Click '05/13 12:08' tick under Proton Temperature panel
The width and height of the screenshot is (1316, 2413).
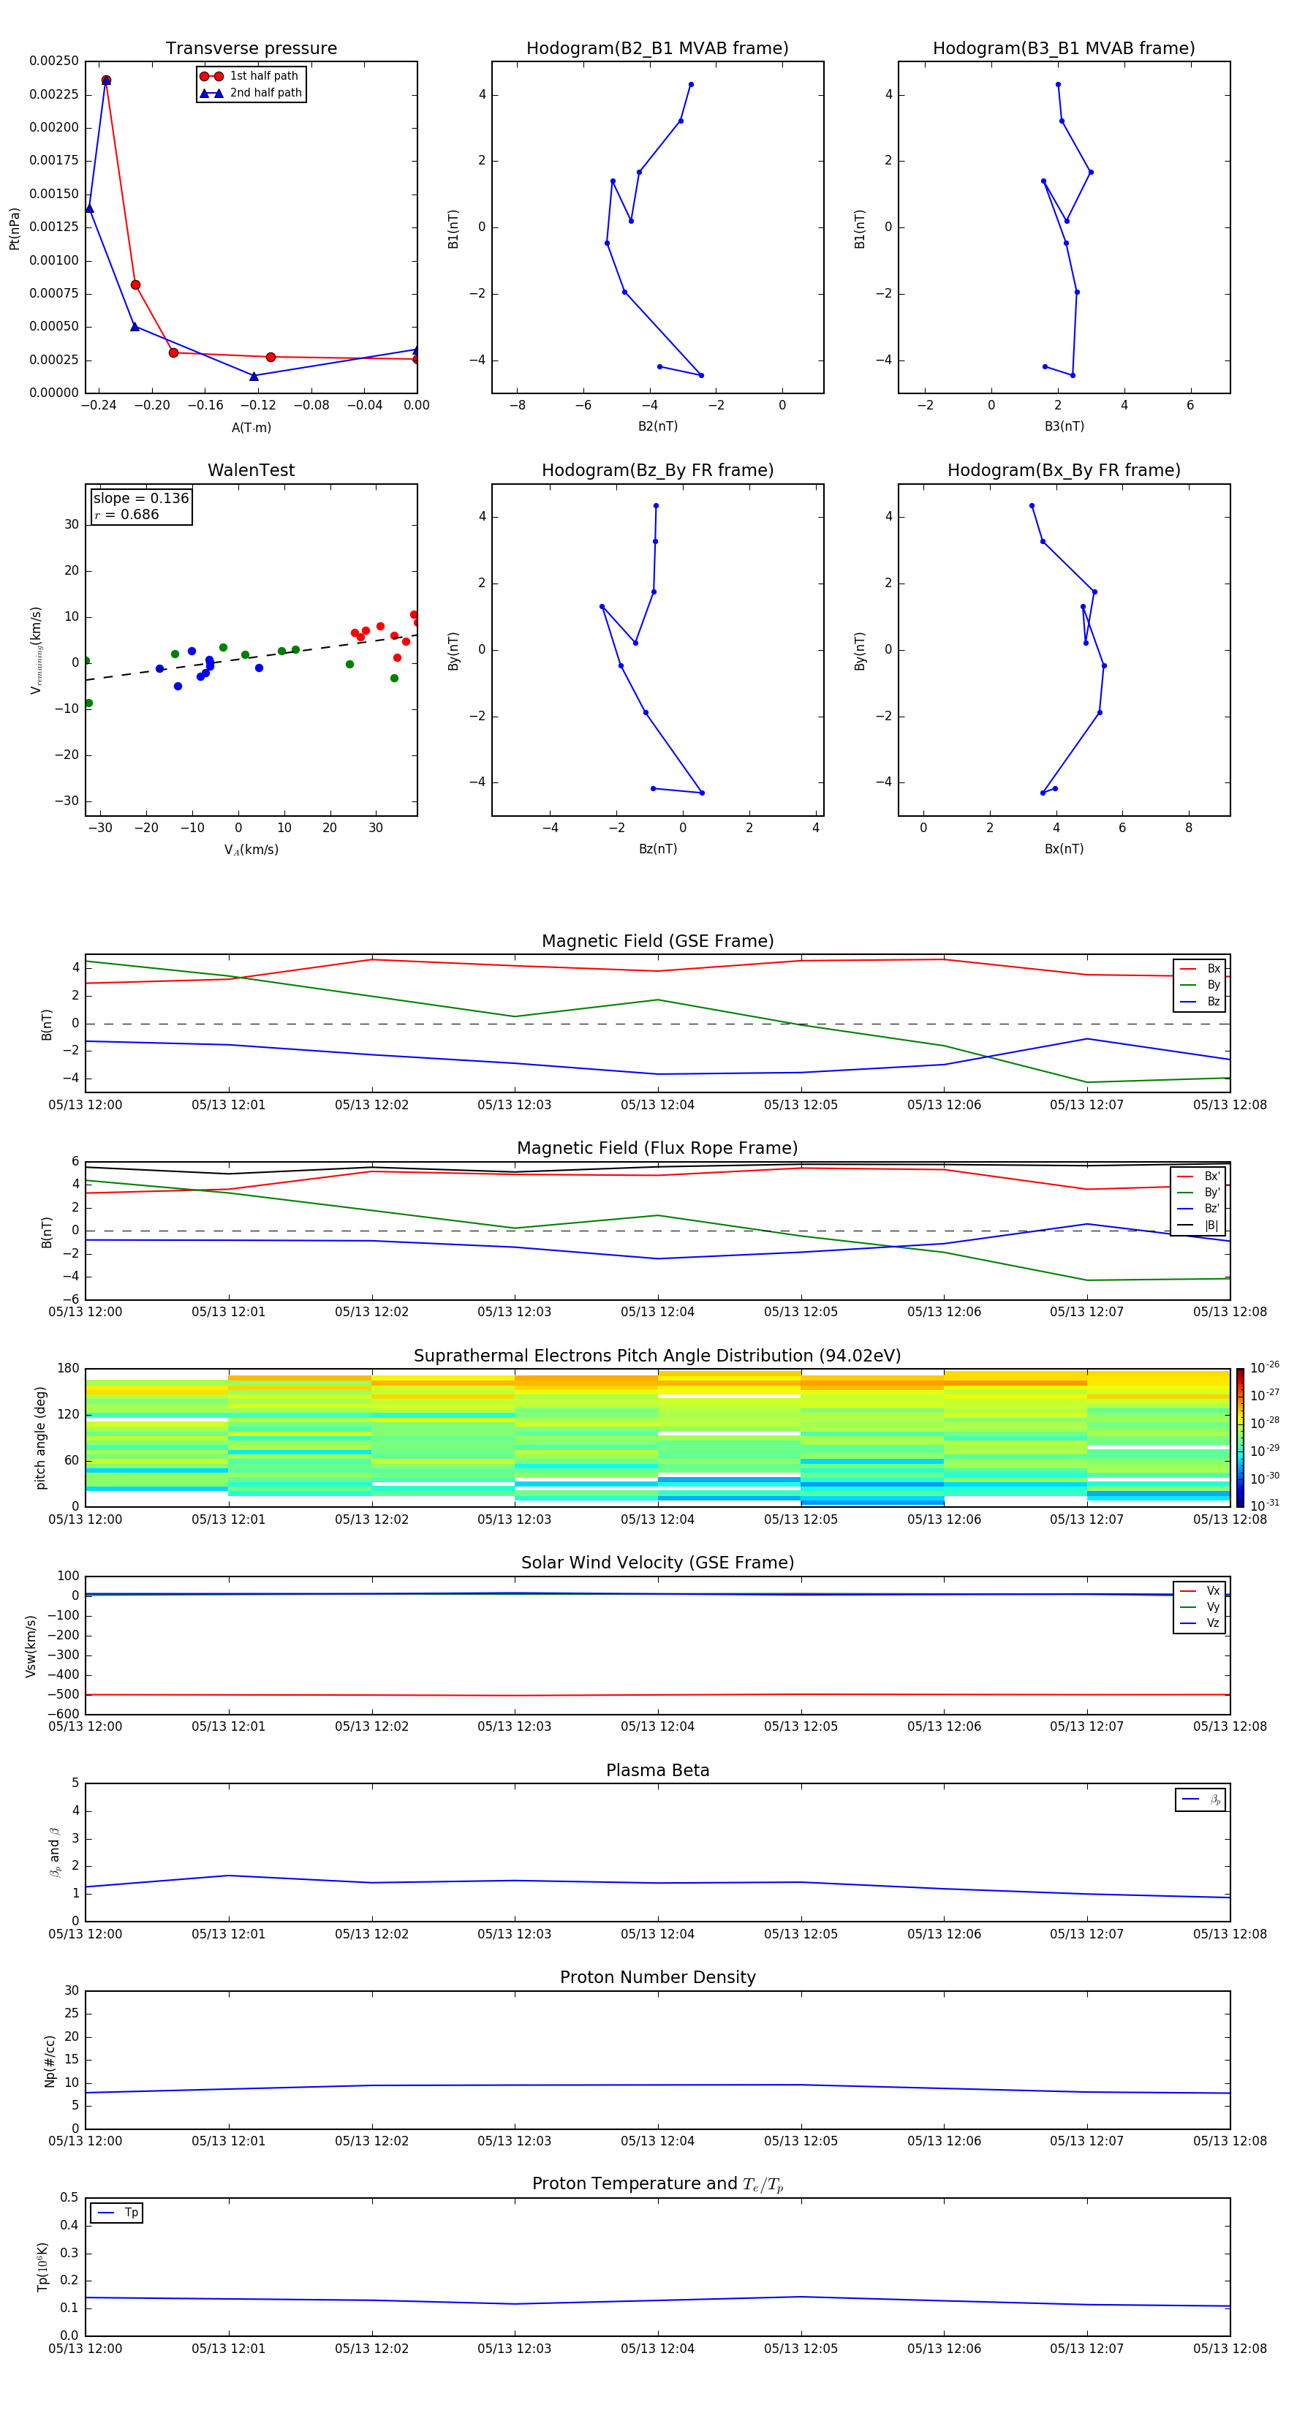point(1230,2349)
